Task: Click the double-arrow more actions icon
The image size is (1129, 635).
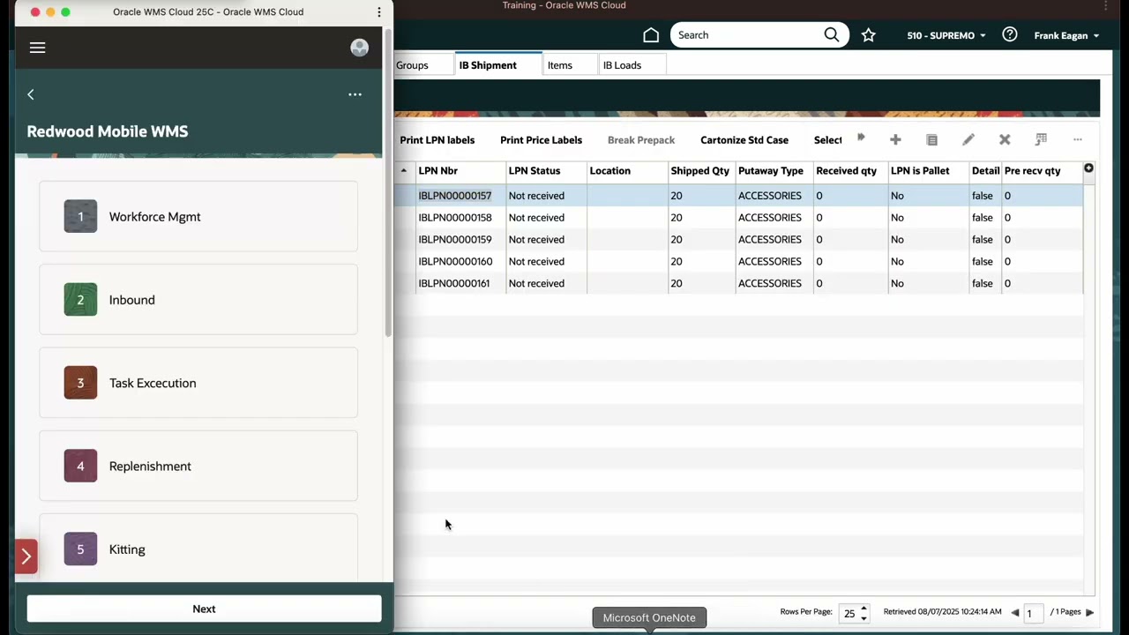Action: tap(861, 138)
